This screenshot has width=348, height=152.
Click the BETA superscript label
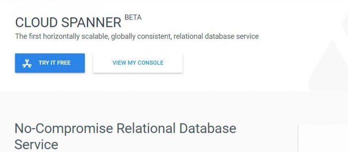click(133, 17)
